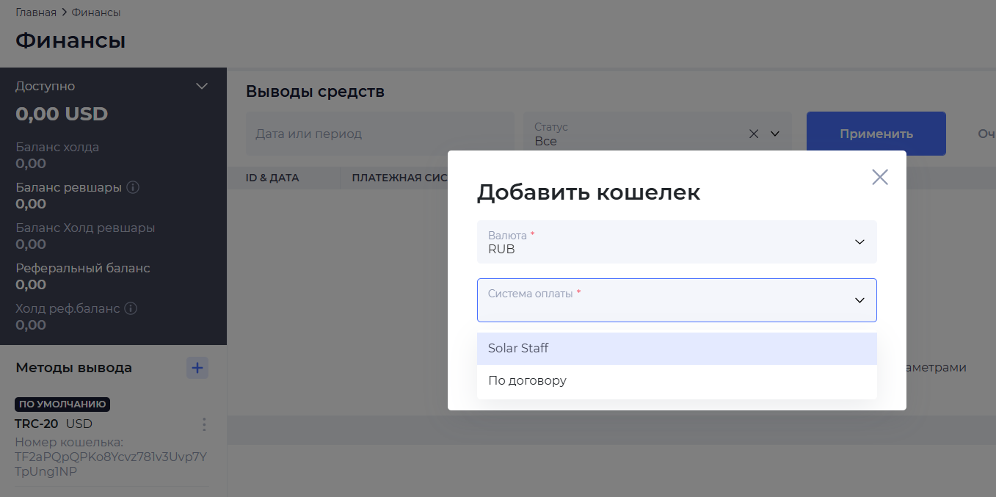Click the ПО УМОЛЧАНИЮ badge
The width and height of the screenshot is (996, 497).
point(62,405)
